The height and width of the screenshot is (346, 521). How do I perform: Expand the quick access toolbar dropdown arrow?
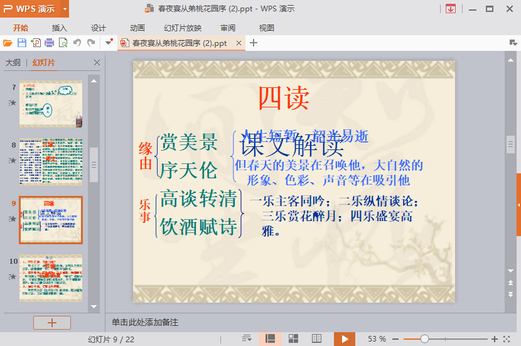pyautogui.click(x=109, y=43)
